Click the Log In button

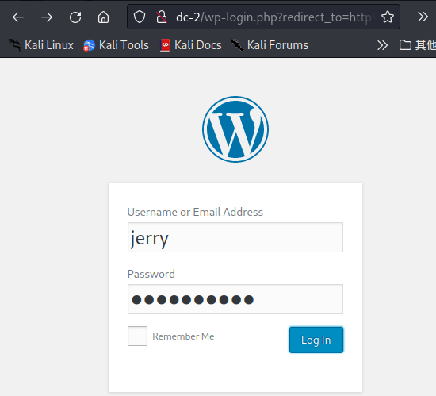click(316, 340)
